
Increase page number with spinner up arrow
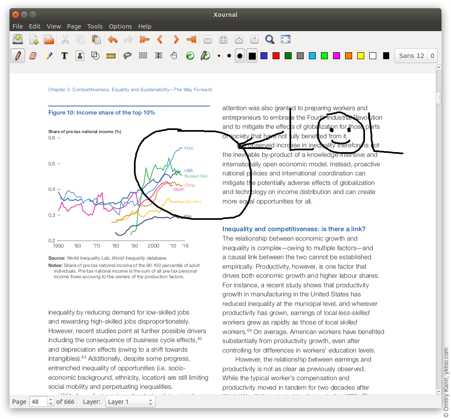[51, 399]
